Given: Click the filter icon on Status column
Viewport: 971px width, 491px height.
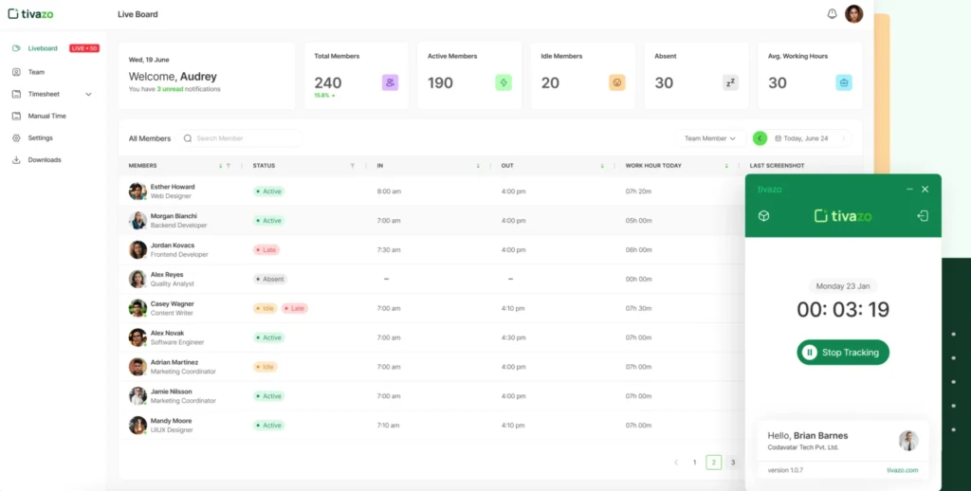Looking at the screenshot, I should click(353, 166).
